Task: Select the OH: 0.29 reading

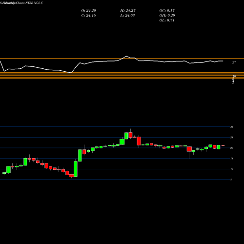Action: click(167, 16)
